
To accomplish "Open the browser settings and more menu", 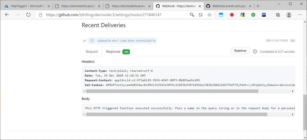I will [x=300, y=15].
